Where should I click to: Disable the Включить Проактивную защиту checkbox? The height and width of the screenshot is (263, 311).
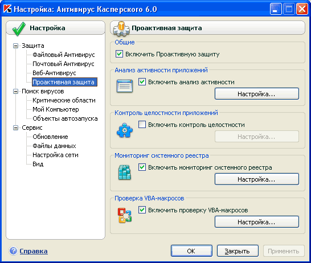pos(119,54)
